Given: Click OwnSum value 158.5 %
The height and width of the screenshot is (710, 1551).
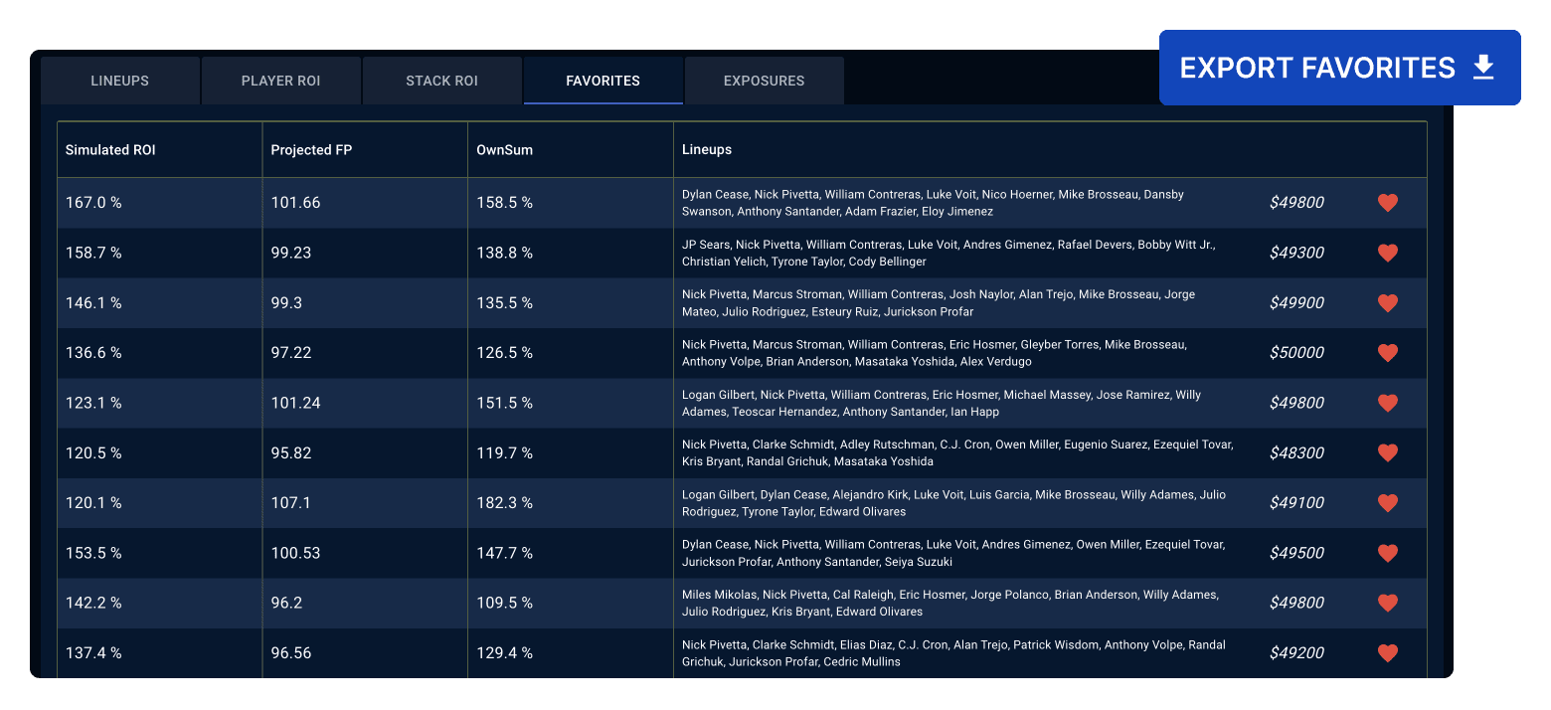Looking at the screenshot, I should [504, 203].
